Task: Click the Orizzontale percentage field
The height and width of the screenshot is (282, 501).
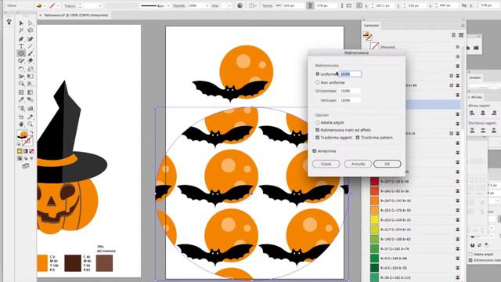Action: (x=350, y=91)
